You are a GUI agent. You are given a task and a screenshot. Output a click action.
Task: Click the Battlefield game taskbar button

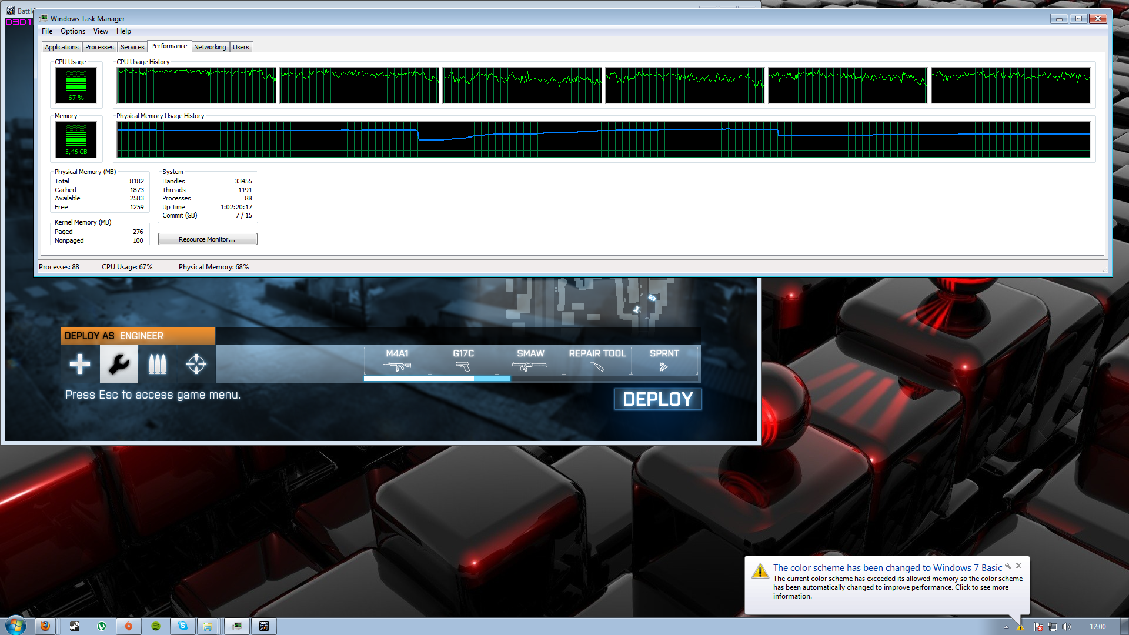coord(264,626)
